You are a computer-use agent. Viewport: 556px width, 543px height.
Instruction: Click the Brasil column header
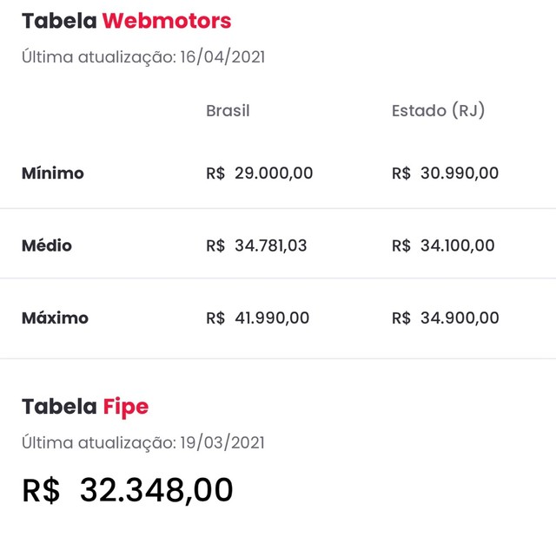[x=228, y=111]
